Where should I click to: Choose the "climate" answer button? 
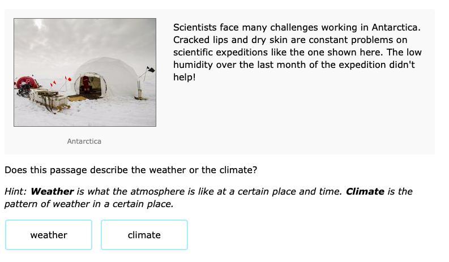[144, 235]
